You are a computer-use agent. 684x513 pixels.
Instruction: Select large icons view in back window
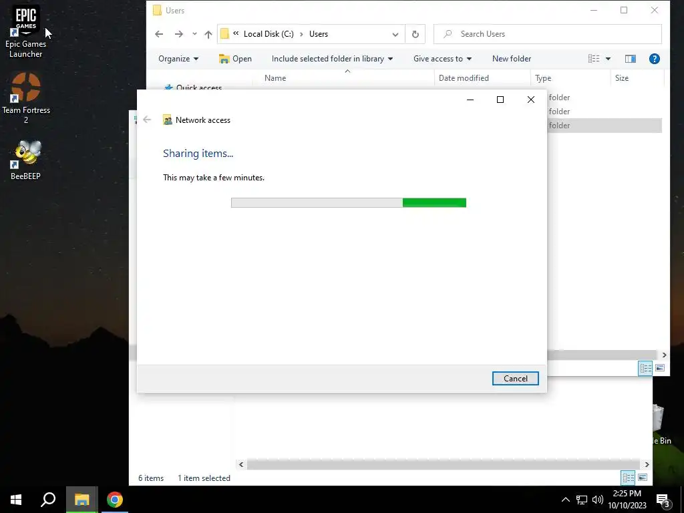(643, 478)
